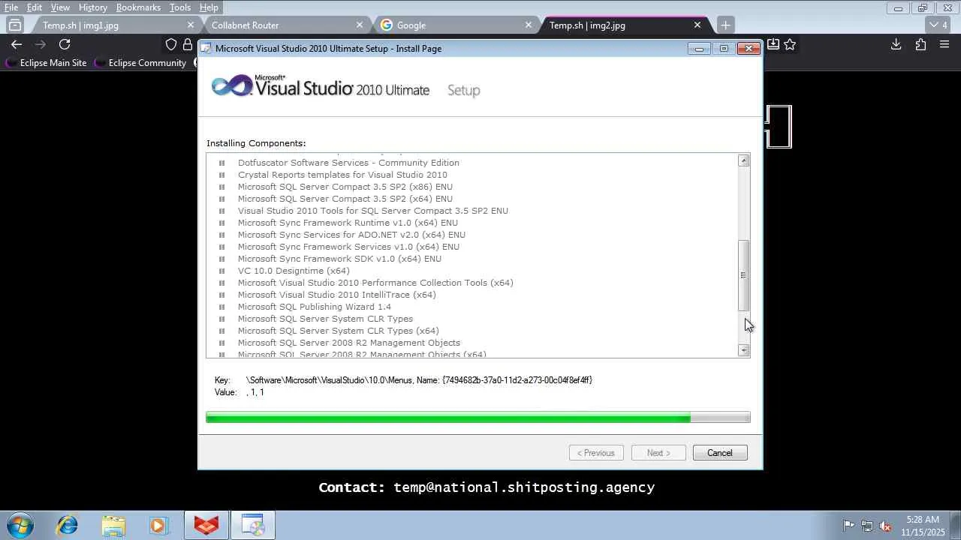The image size is (961, 540).
Task: Click the components list scrollbar thumb
Action: click(x=743, y=275)
